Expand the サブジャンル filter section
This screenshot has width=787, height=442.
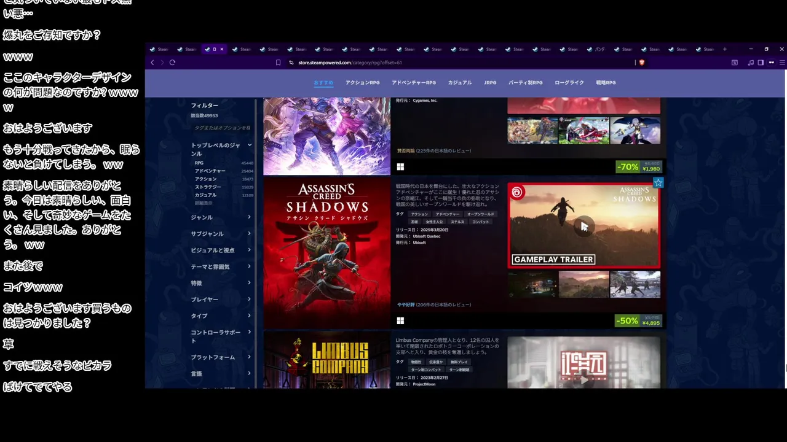tap(221, 234)
